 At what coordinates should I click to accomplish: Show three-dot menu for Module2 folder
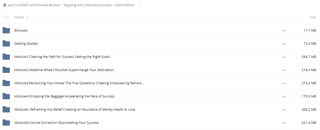284,70
